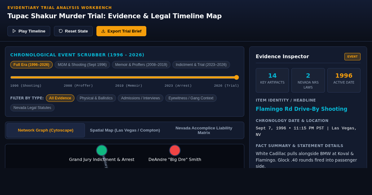Image resolution: width=372 pixels, height=195 pixels.
Task: Click the Sept 7, 1996 date and location text
Action: click(306, 132)
